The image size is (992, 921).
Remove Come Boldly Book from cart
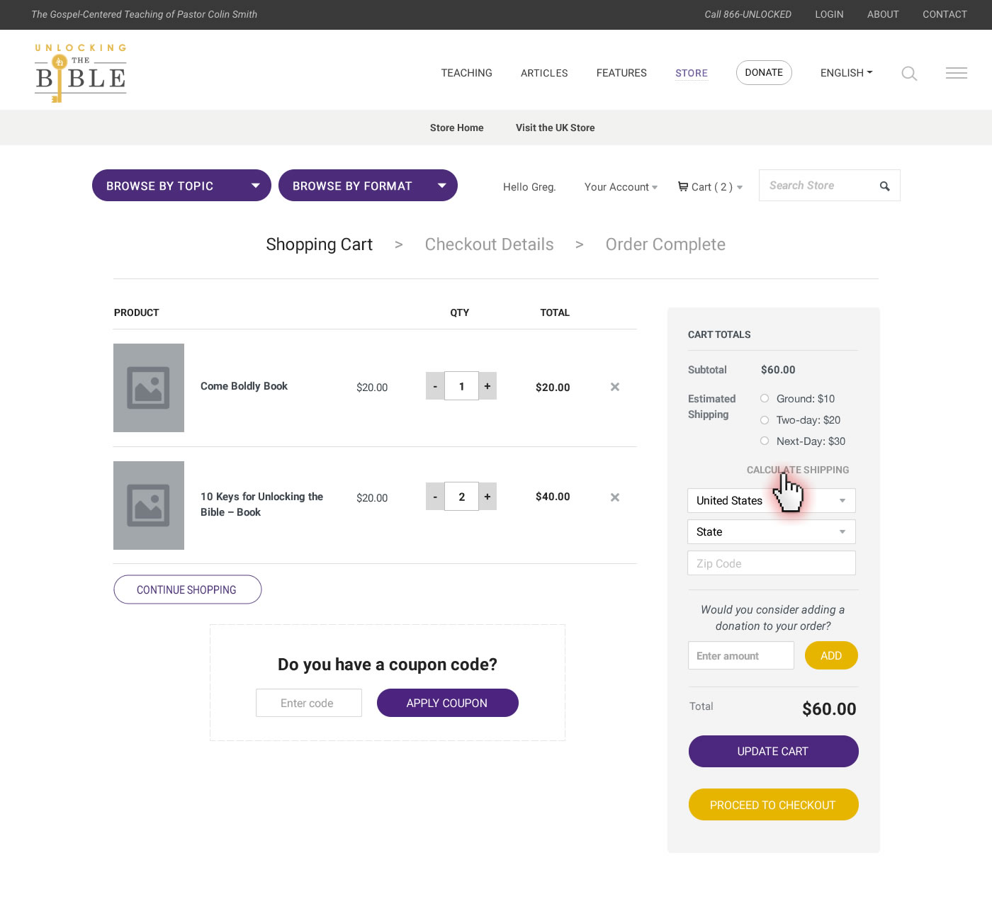click(x=615, y=387)
